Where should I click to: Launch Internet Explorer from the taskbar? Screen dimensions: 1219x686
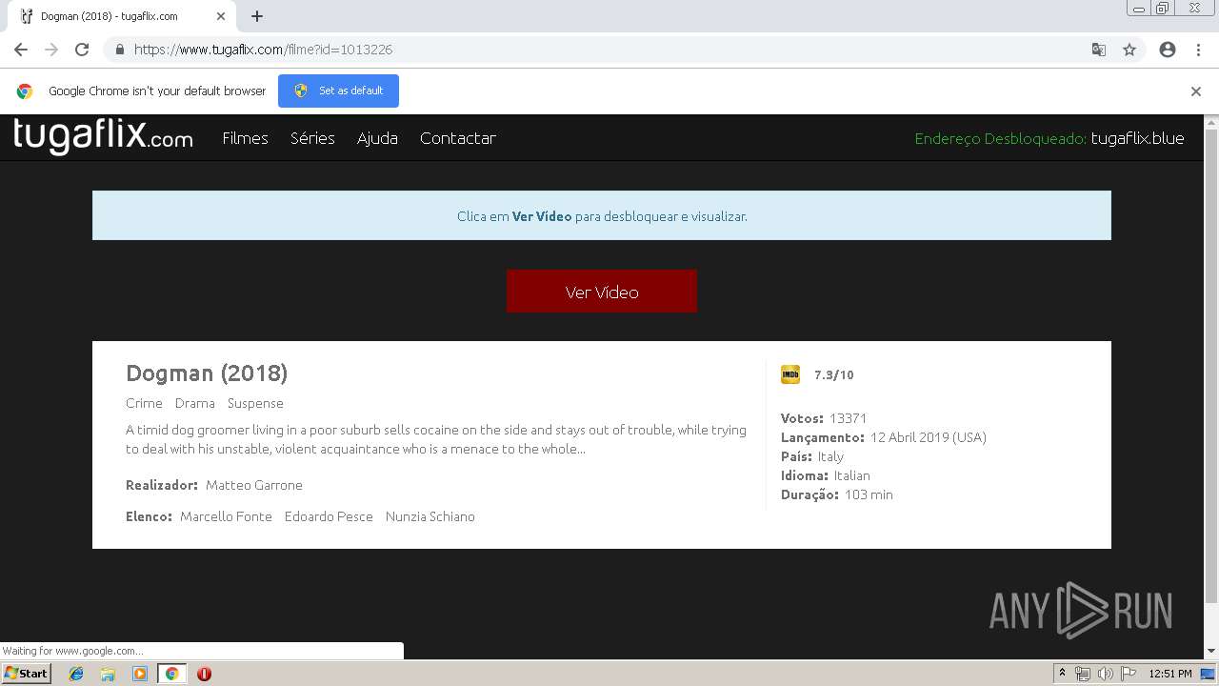tap(76, 674)
